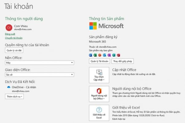185x123 pixels.
Task: Click the Outlook app icon
Action: tap(104, 55)
